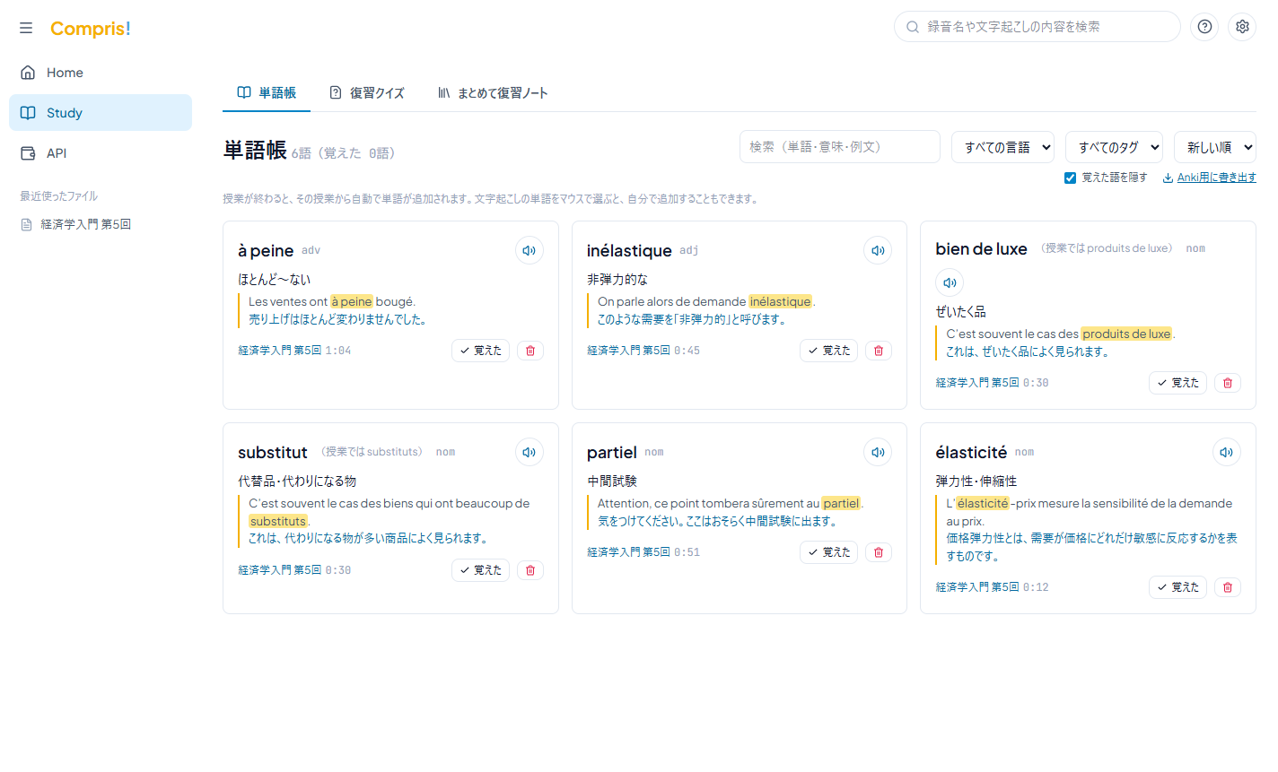1278x772 pixels.
Task: Open the élasticité source link at 0:12
Action: [x=992, y=587]
